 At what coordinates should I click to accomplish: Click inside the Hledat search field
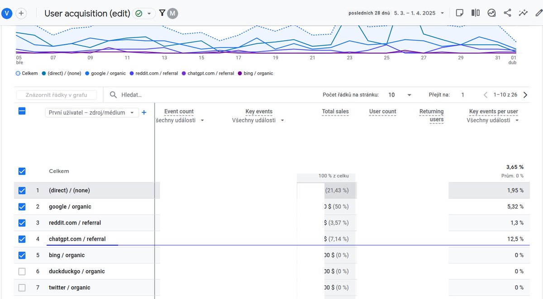[x=136, y=95]
